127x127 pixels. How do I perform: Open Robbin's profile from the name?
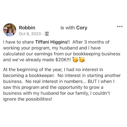coord(27,28)
